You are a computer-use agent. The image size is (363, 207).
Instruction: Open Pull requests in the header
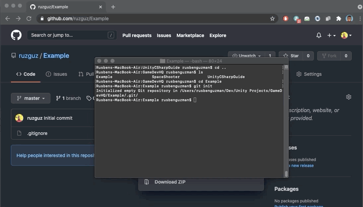pos(137,35)
